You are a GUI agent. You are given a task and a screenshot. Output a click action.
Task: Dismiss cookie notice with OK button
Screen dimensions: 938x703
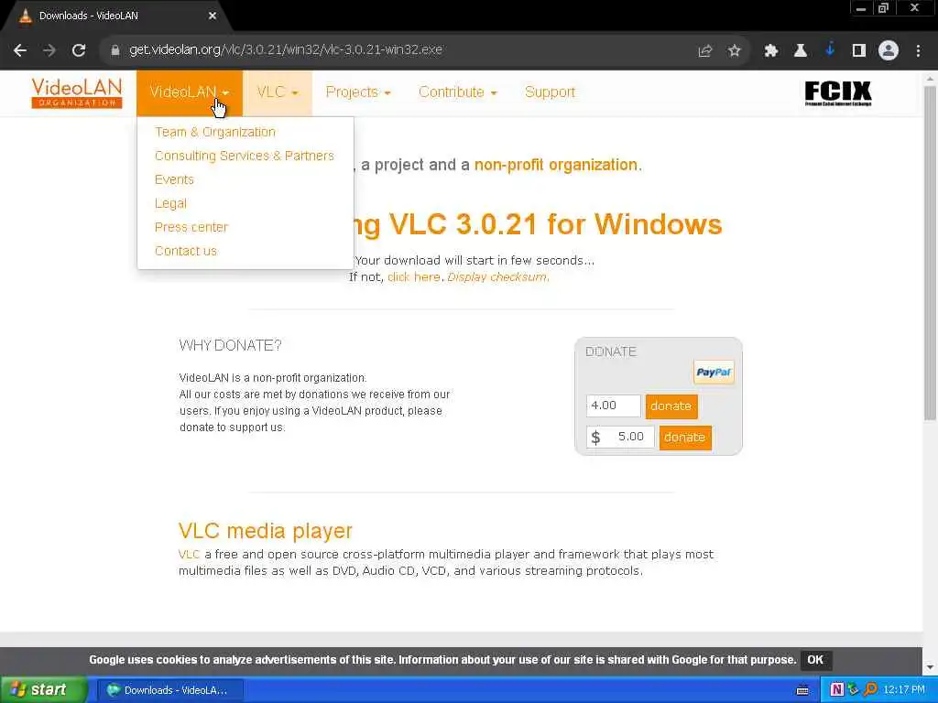pos(814,660)
